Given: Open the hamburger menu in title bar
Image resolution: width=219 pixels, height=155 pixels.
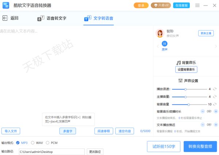Looking at the screenshot, I should point(197,5).
